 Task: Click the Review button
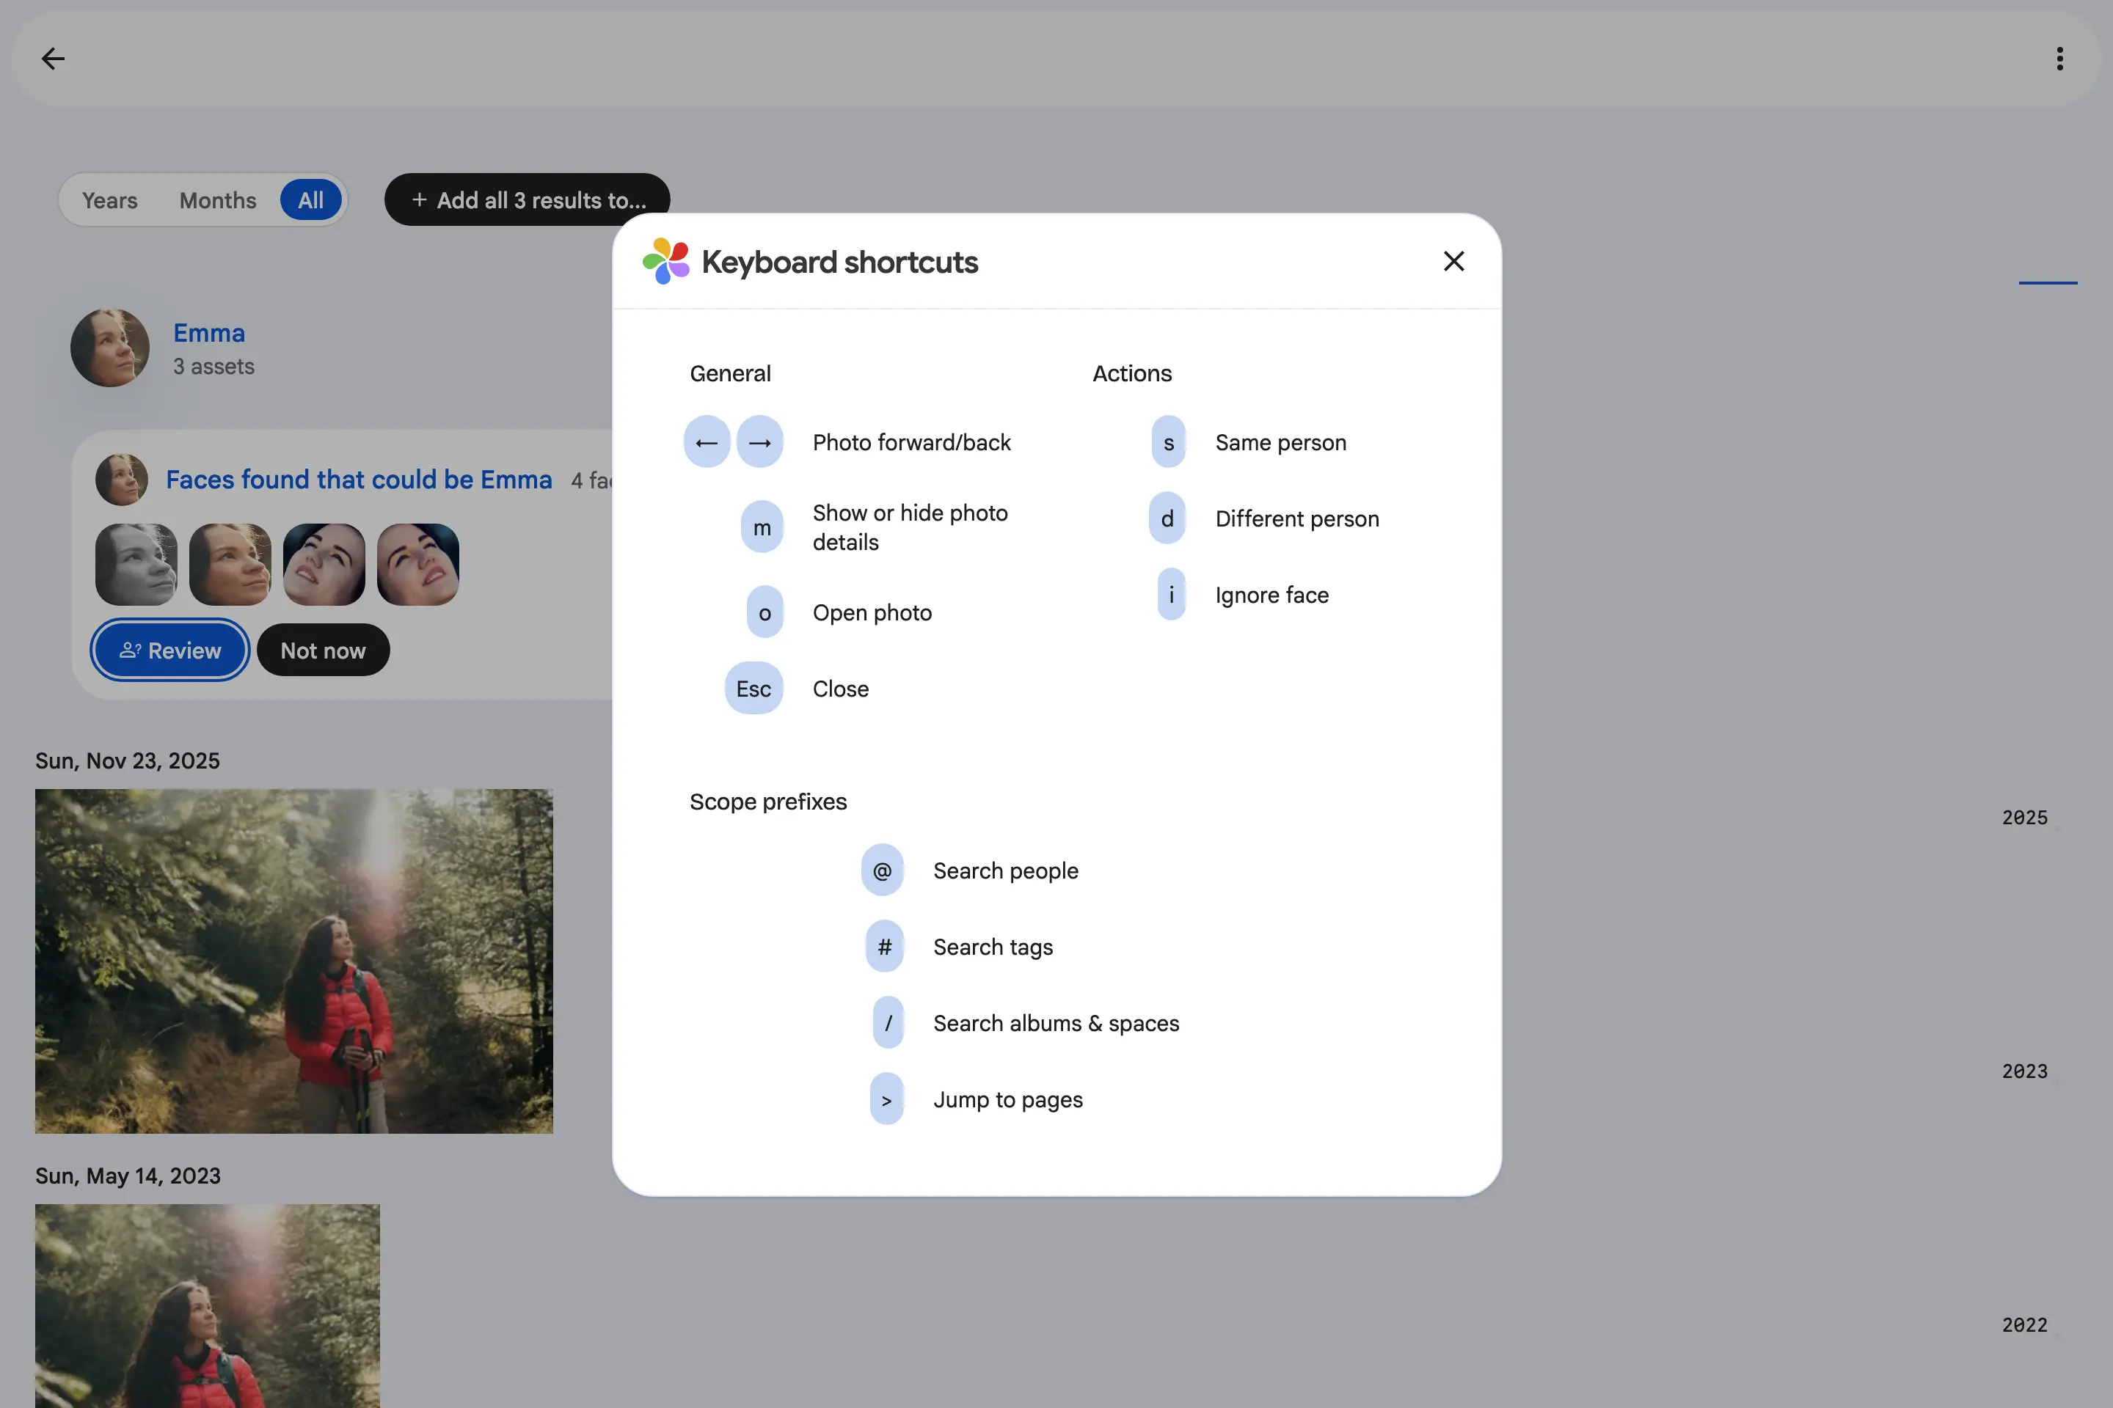coord(169,650)
